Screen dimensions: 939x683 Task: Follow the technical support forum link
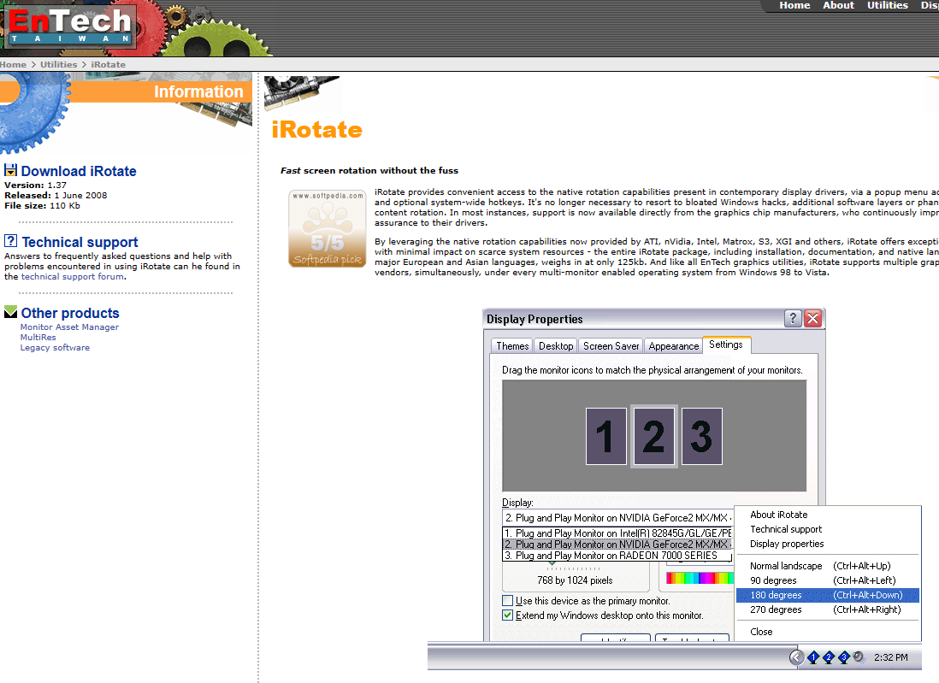tap(73, 277)
